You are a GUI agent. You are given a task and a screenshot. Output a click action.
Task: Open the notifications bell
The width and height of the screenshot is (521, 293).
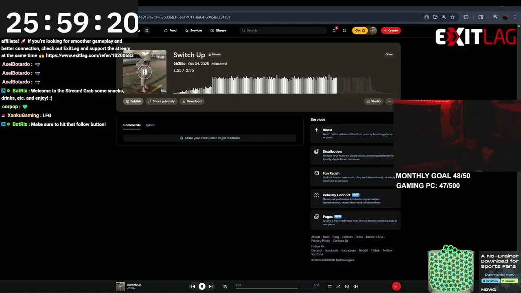pyautogui.click(x=334, y=31)
